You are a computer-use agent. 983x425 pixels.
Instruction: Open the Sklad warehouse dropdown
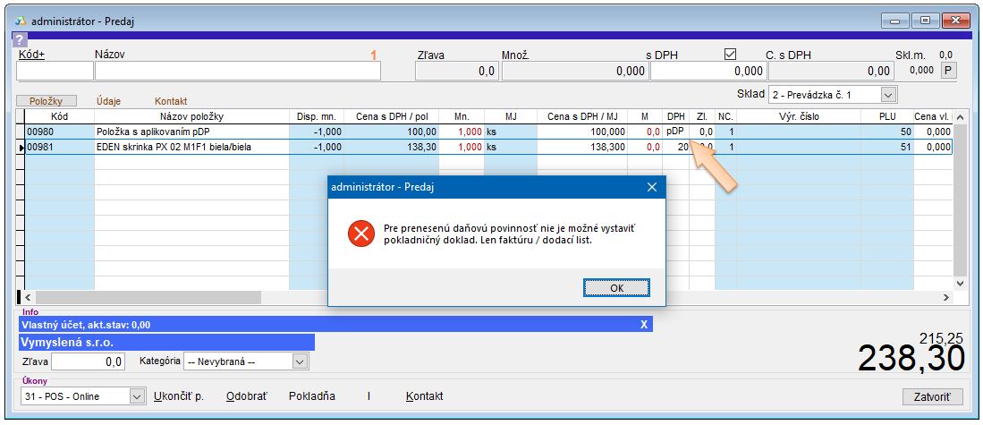click(887, 94)
